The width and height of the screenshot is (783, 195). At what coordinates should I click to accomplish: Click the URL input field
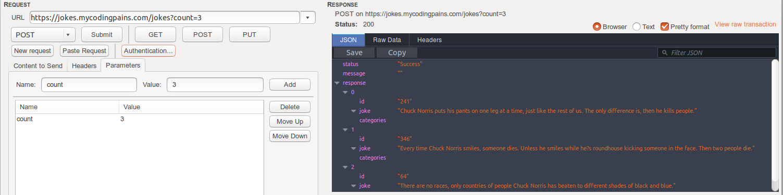[x=165, y=17]
